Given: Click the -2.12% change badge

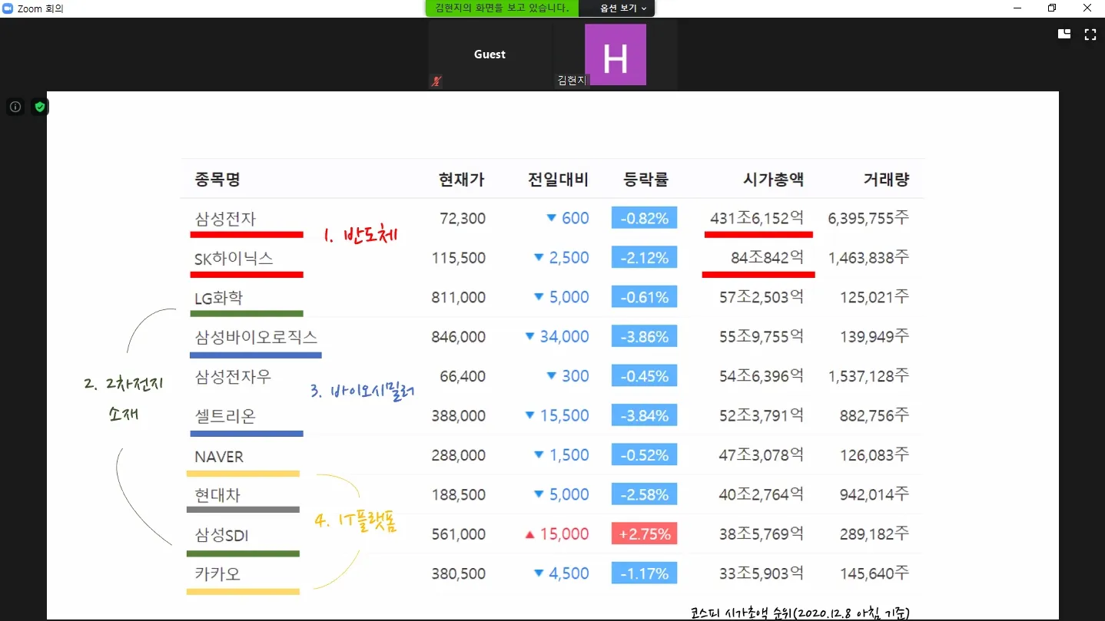Looking at the screenshot, I should (644, 257).
